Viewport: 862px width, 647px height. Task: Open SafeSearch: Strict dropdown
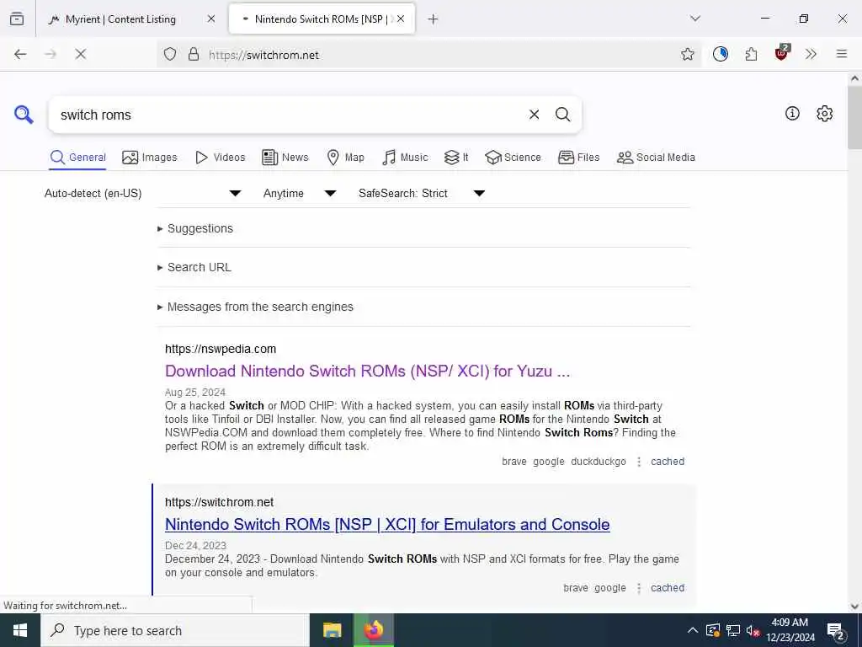tap(422, 193)
